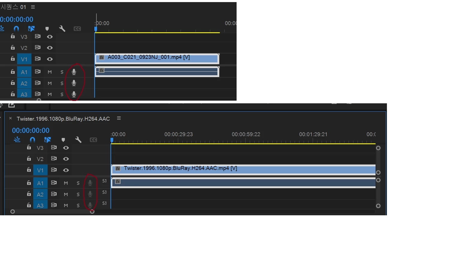The height and width of the screenshot is (258, 460).
Task: Click the Twister sequence timecode 00:00:00:00
Action: tap(31, 130)
